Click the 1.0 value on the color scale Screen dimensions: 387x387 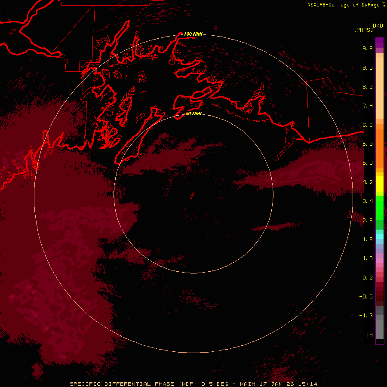368,258
